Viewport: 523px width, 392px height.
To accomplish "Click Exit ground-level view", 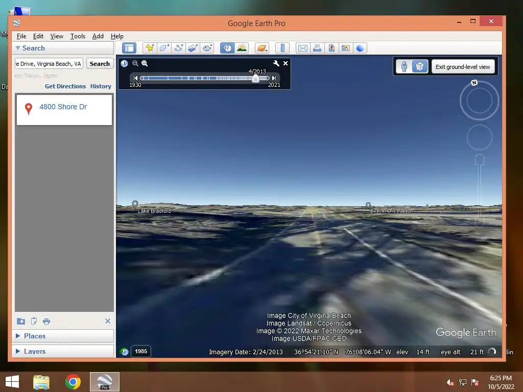I will coord(463,67).
